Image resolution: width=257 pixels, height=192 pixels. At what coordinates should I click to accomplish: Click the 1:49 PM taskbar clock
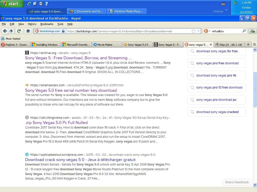pos(246,2)
